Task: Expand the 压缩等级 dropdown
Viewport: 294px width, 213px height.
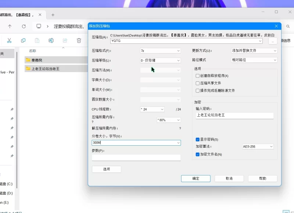Action: (x=160, y=60)
